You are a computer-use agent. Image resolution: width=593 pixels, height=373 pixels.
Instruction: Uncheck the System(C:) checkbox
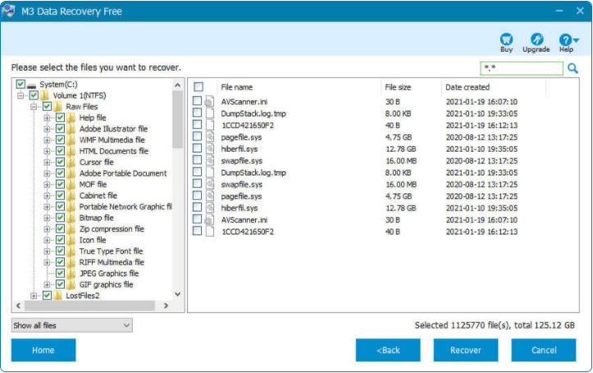click(21, 84)
